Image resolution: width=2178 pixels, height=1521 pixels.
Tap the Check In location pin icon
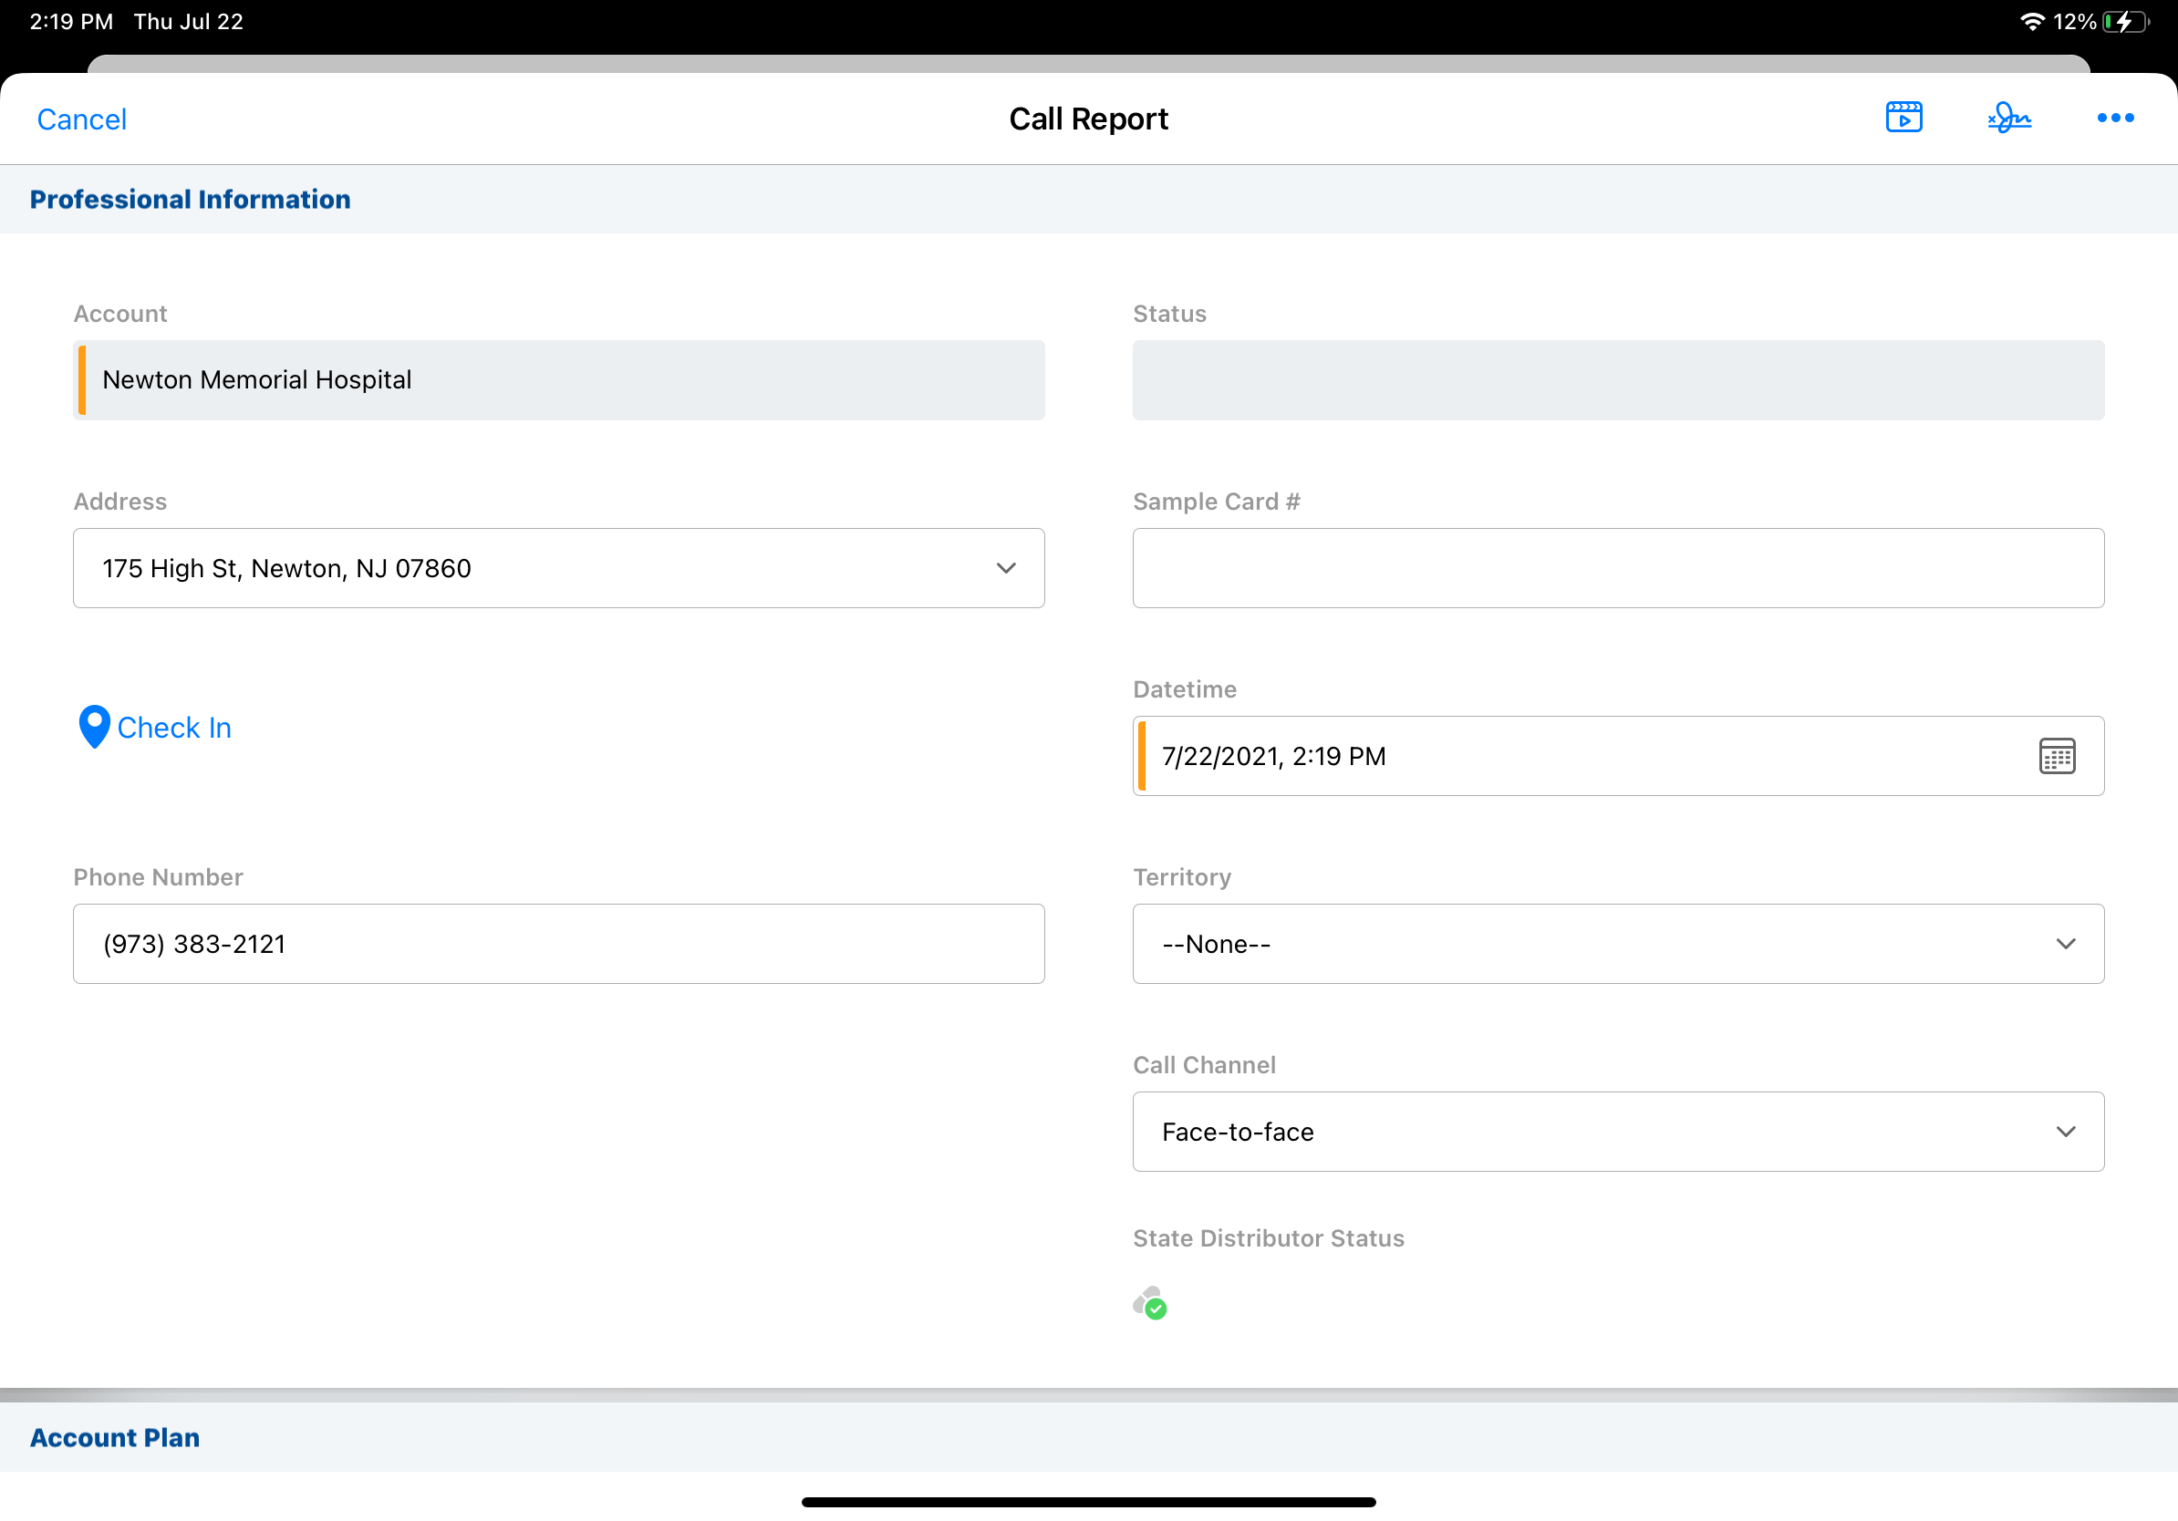pos(94,727)
